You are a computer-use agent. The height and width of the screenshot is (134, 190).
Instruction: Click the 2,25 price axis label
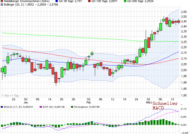click(x=184, y=42)
